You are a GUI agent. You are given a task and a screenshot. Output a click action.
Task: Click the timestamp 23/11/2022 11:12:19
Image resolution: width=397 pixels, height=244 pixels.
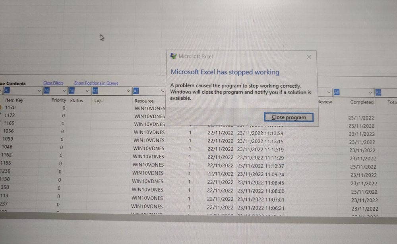click(x=260, y=150)
